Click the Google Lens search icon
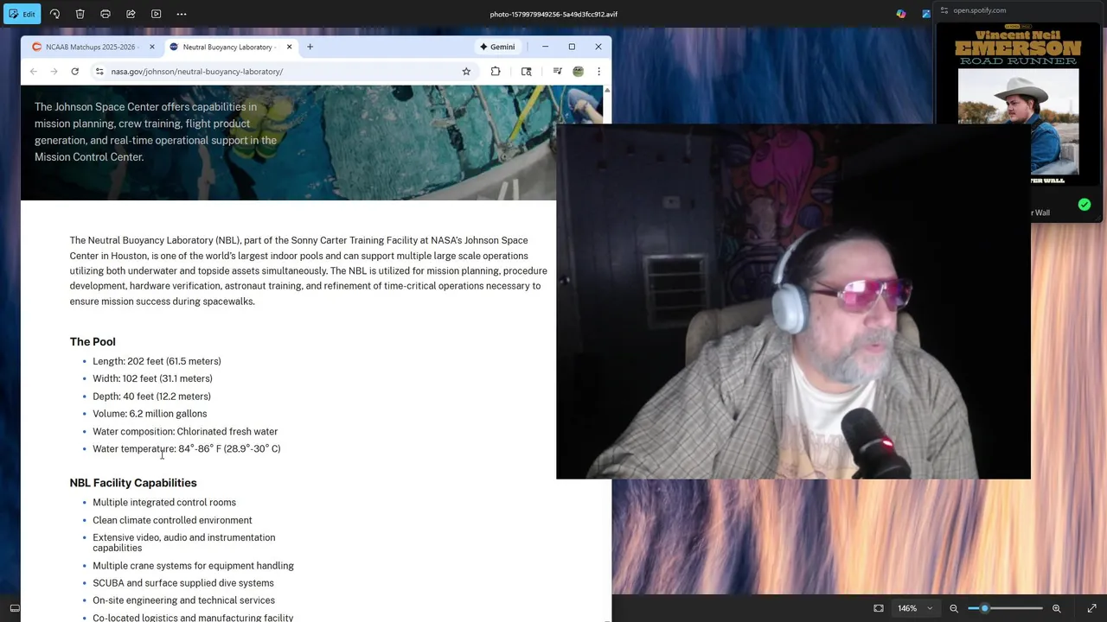 [526, 72]
